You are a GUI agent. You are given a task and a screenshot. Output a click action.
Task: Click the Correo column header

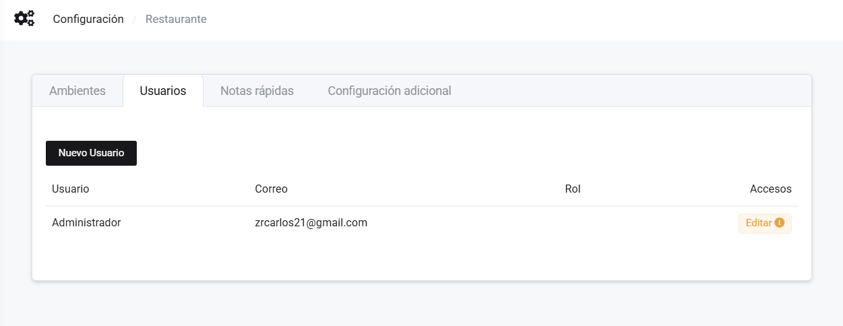[271, 189]
